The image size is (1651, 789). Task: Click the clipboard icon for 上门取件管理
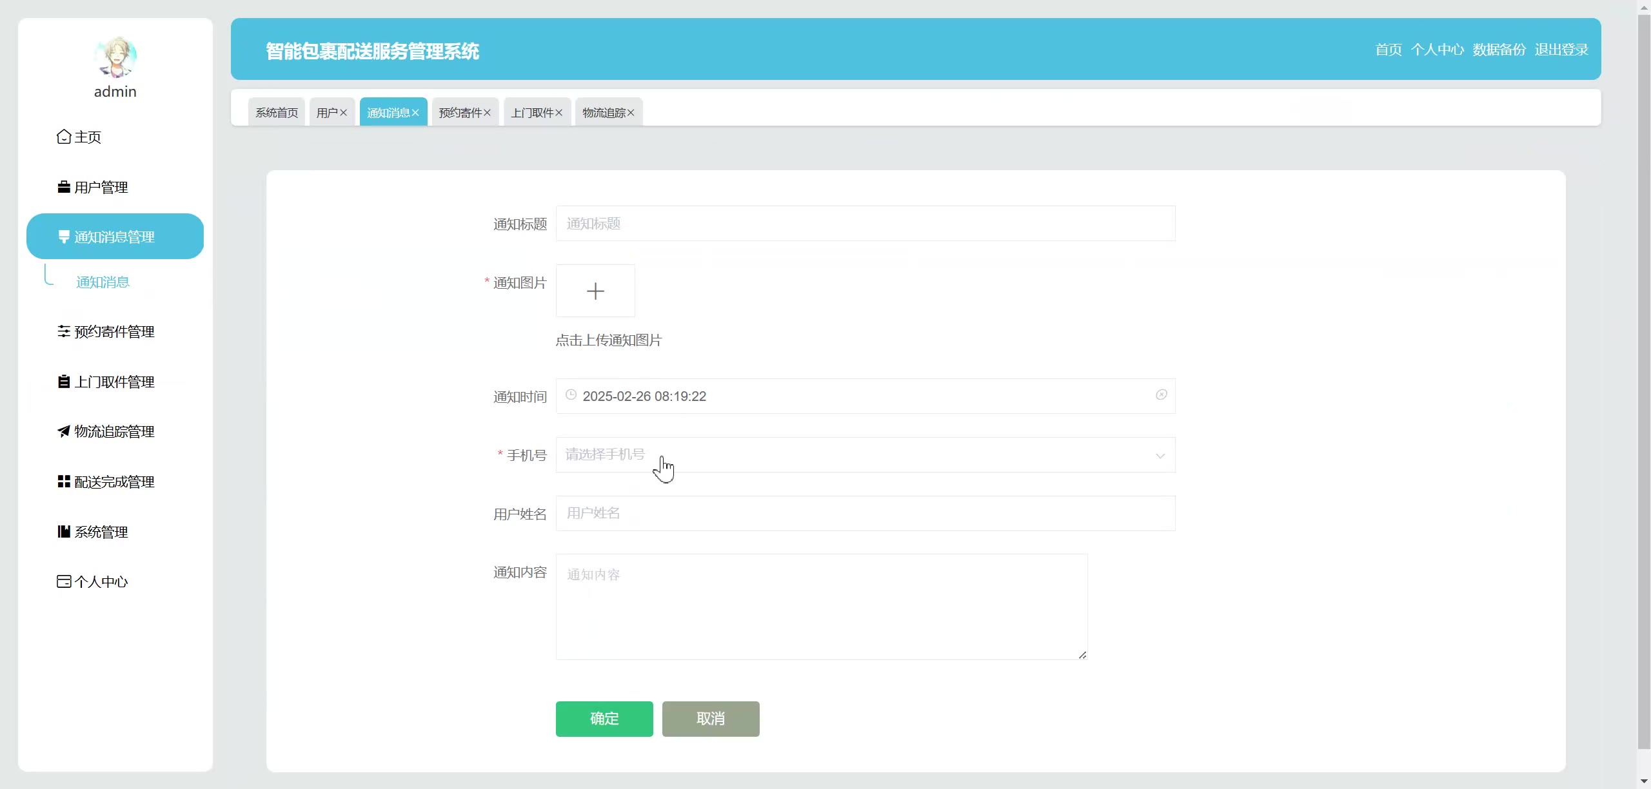[63, 382]
